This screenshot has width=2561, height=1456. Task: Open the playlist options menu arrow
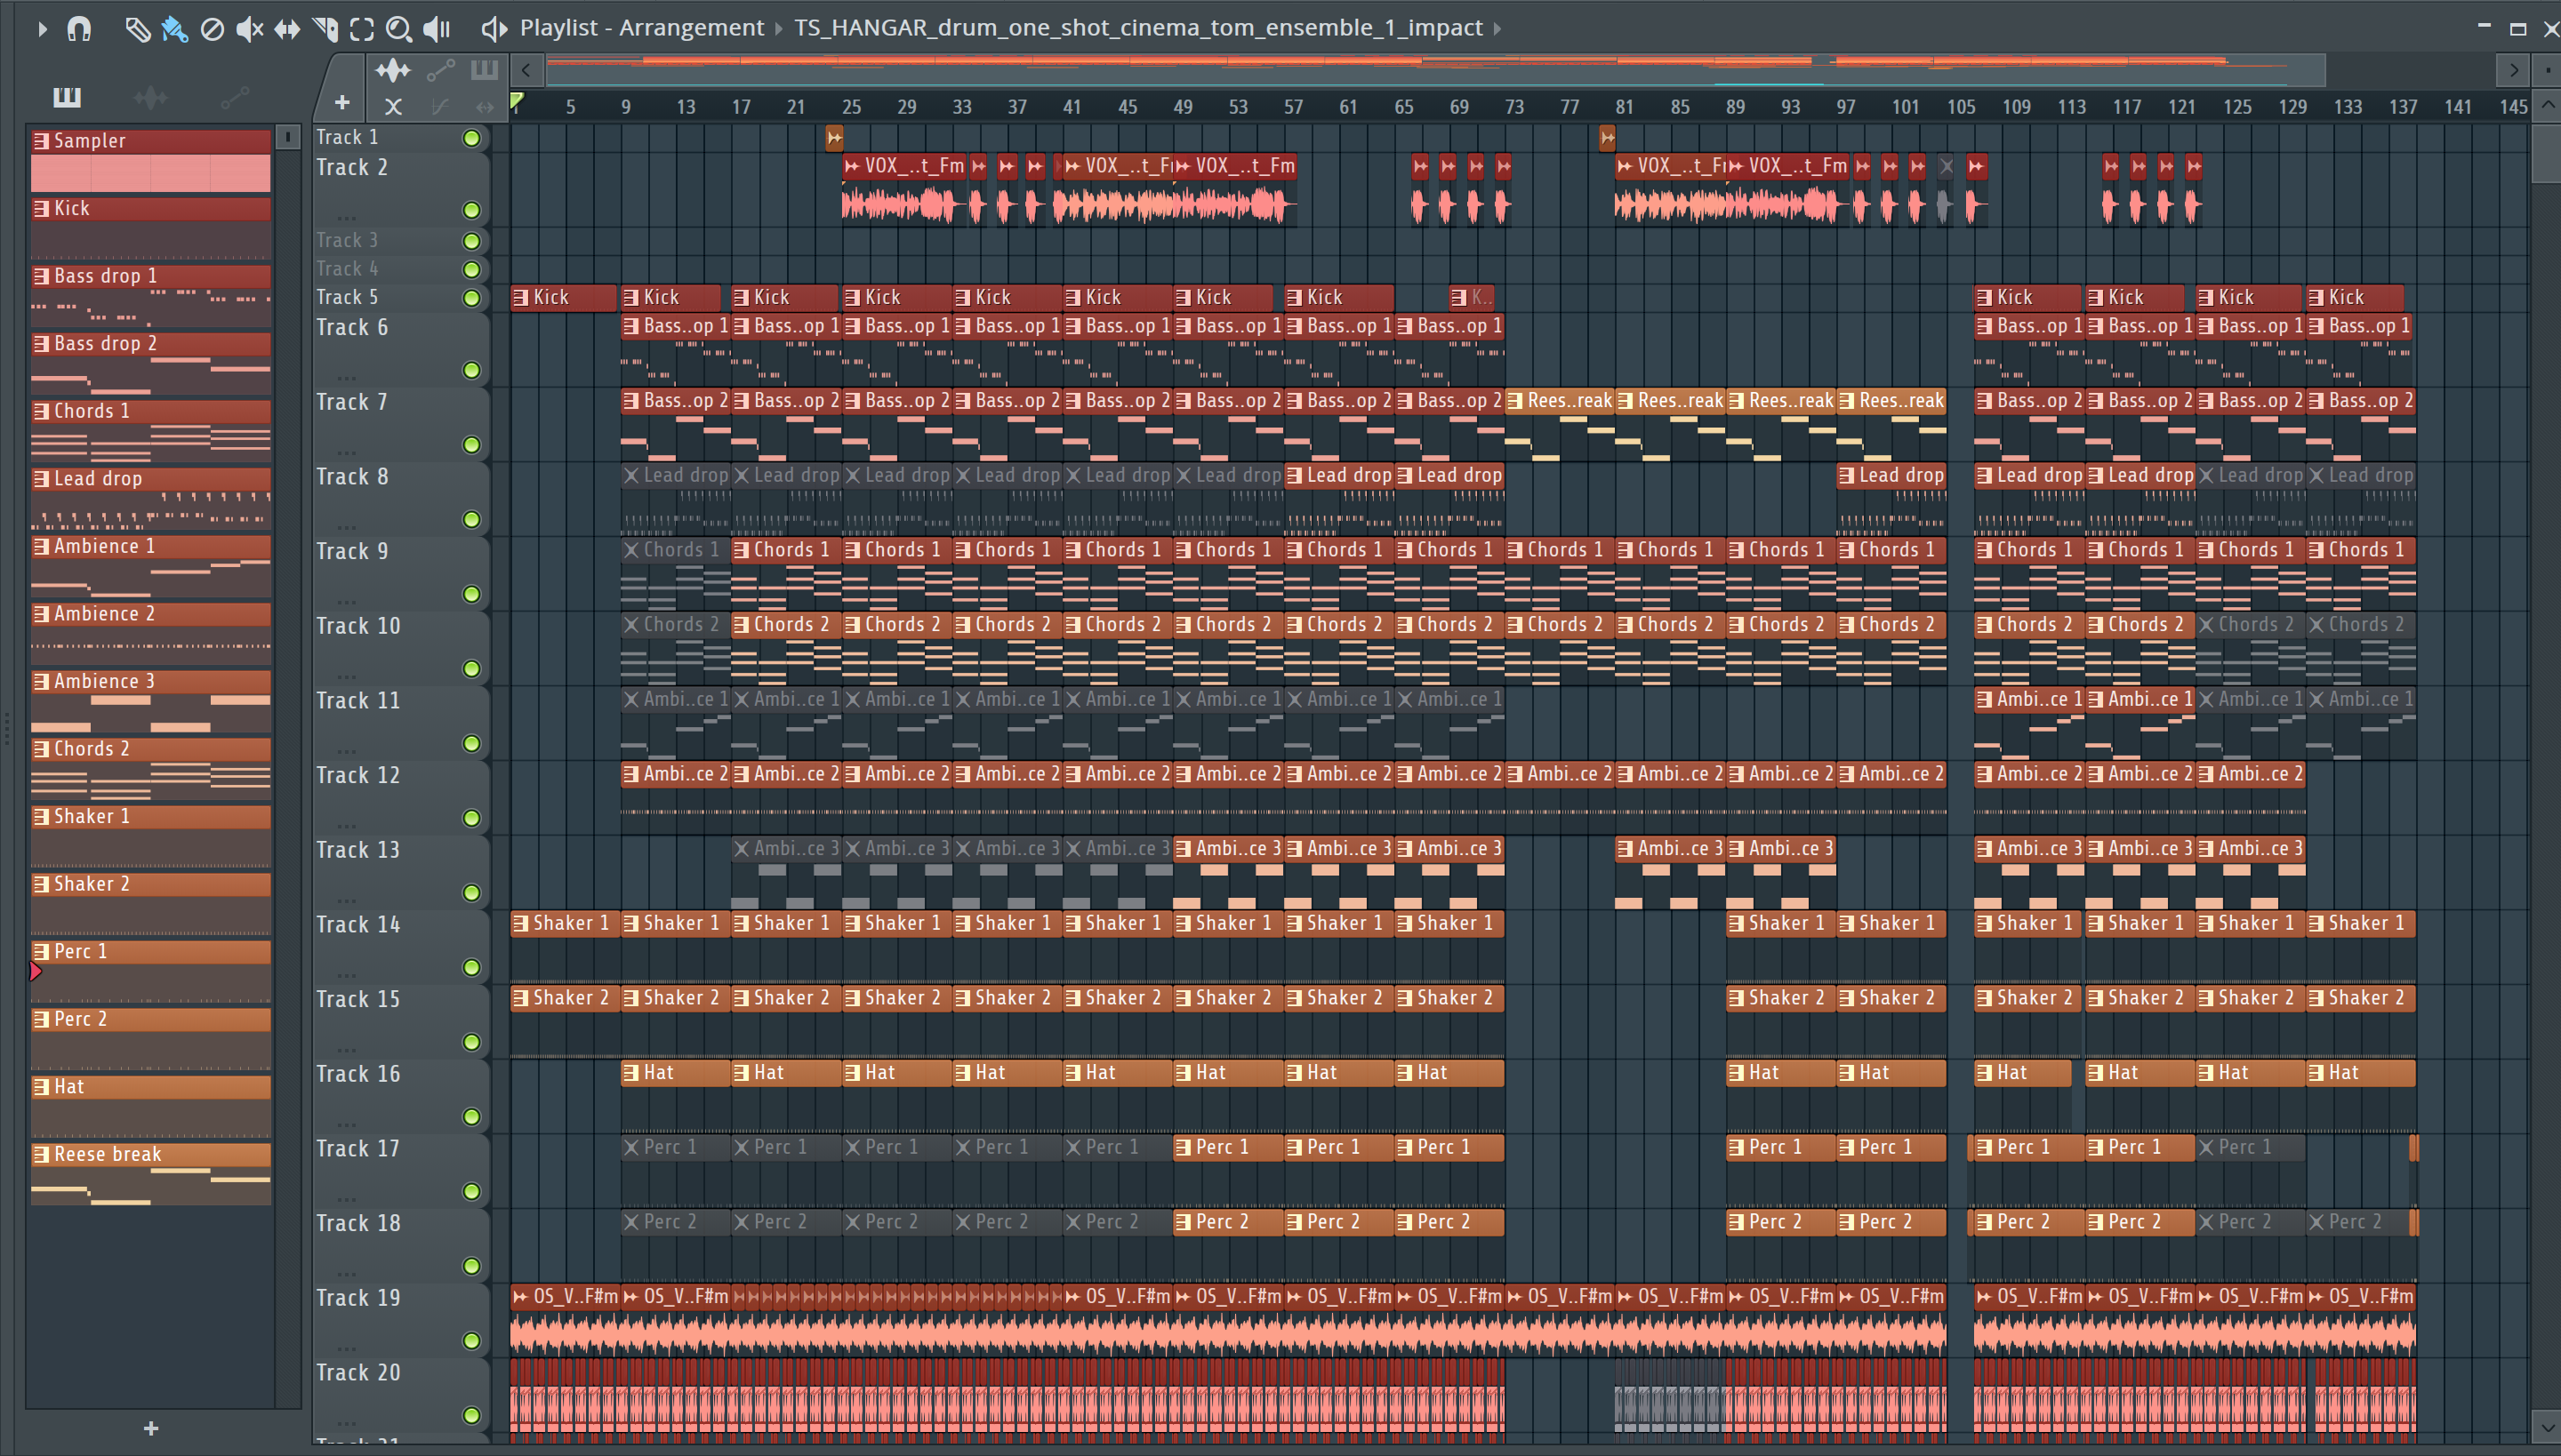tap(41, 29)
